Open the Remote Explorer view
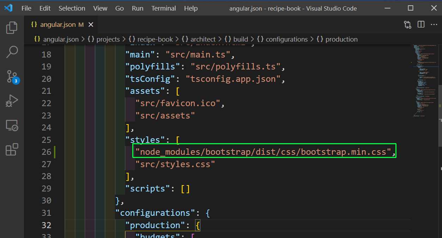 coord(12,125)
